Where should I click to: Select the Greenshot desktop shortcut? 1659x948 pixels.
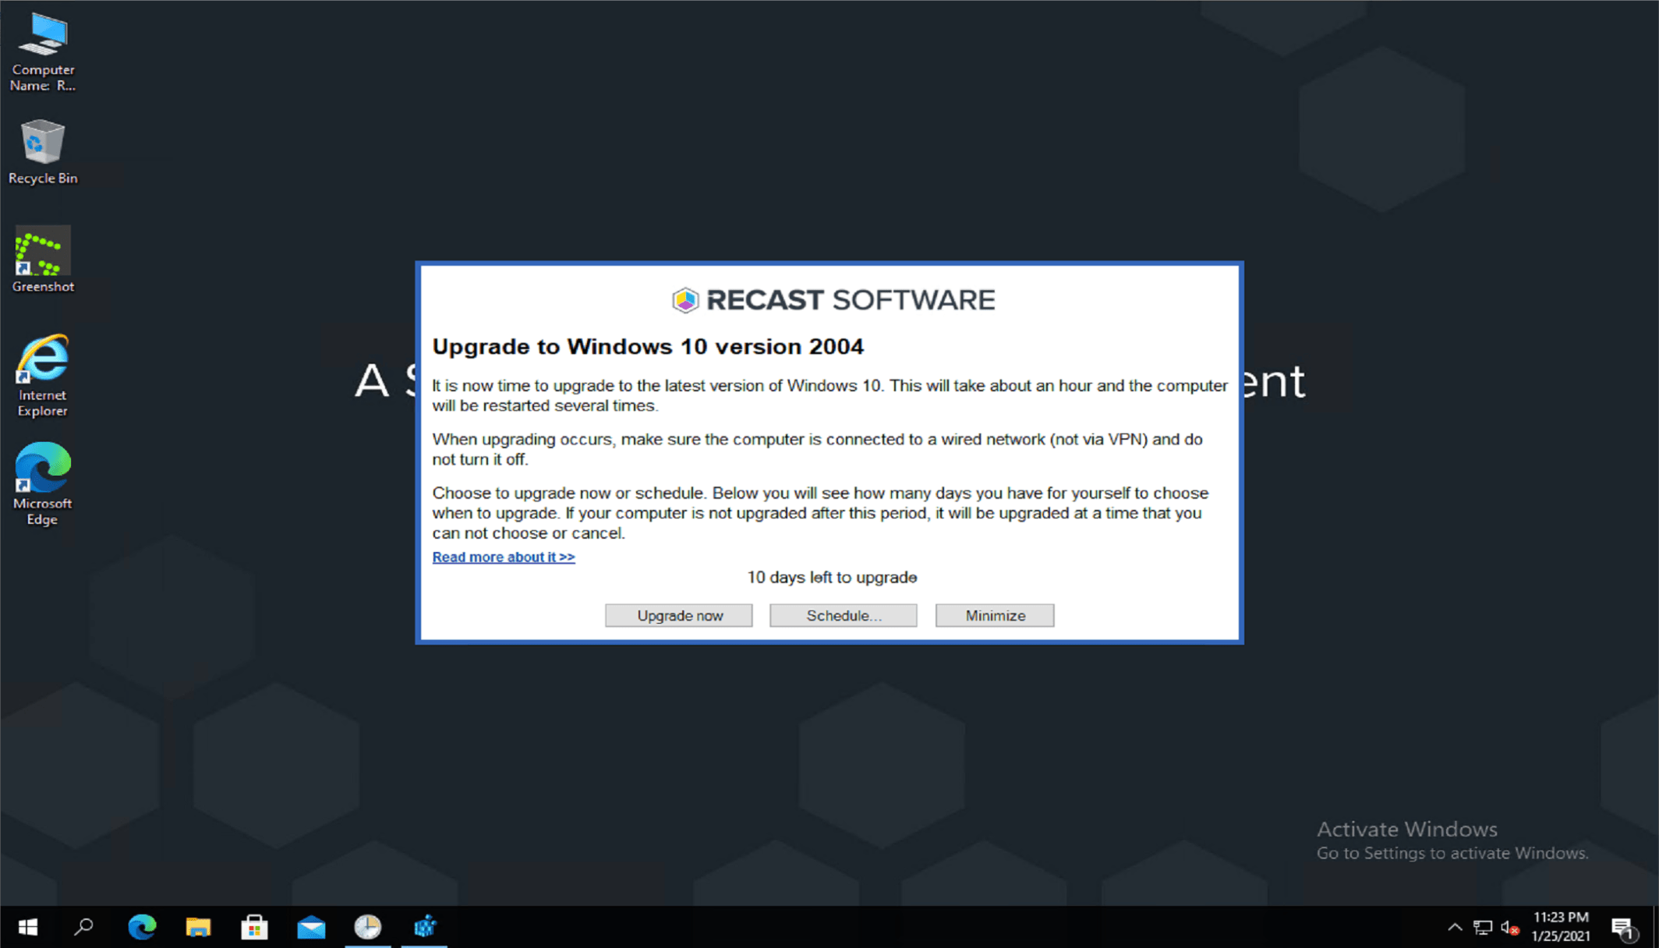[43, 260]
